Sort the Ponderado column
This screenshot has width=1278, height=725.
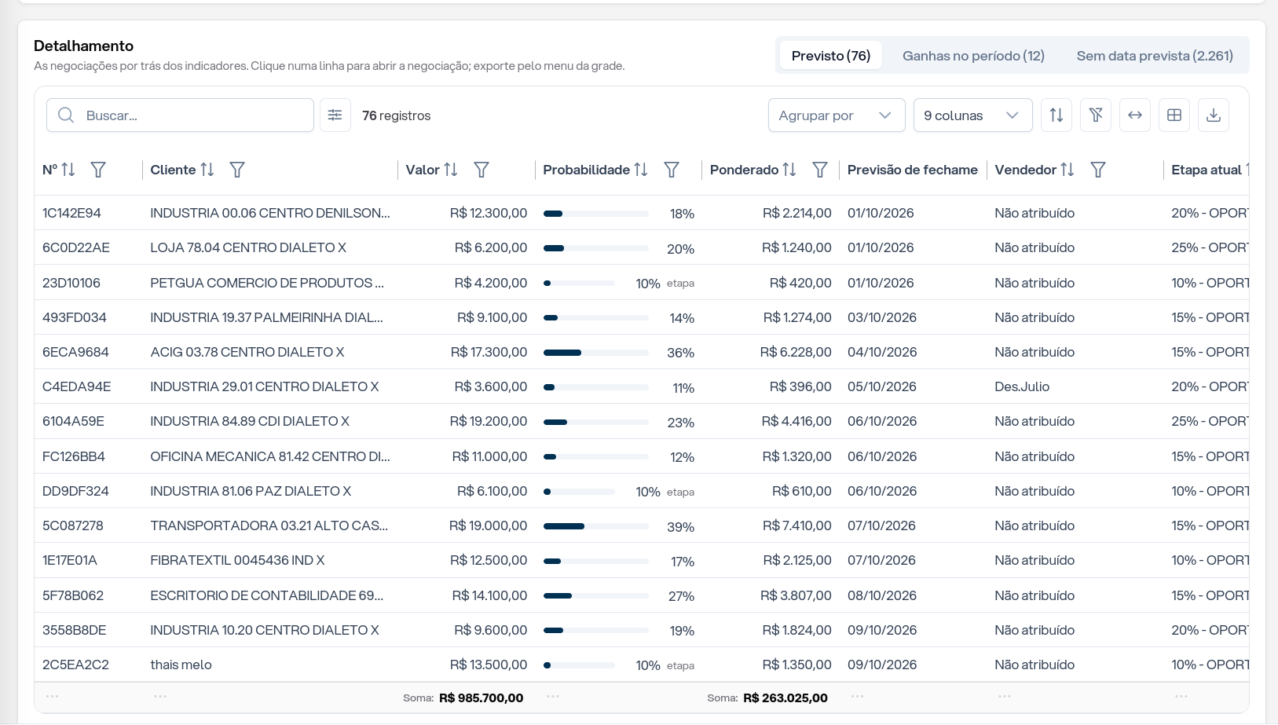789,170
